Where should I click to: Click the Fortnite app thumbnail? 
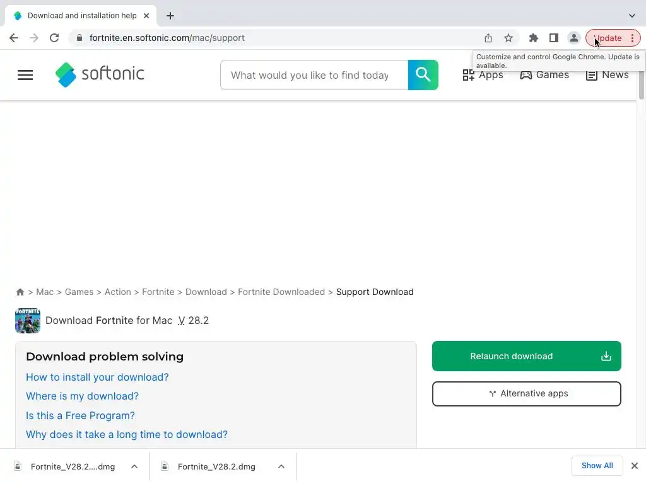point(28,320)
